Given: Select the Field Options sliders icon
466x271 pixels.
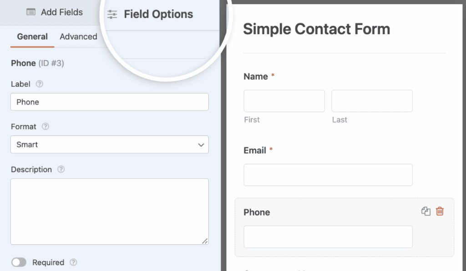Looking at the screenshot, I should (x=111, y=14).
